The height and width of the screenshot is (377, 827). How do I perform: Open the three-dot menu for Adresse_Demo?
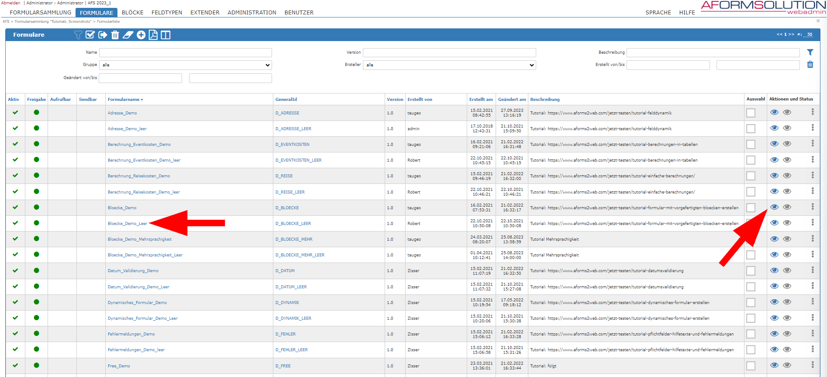click(x=813, y=112)
